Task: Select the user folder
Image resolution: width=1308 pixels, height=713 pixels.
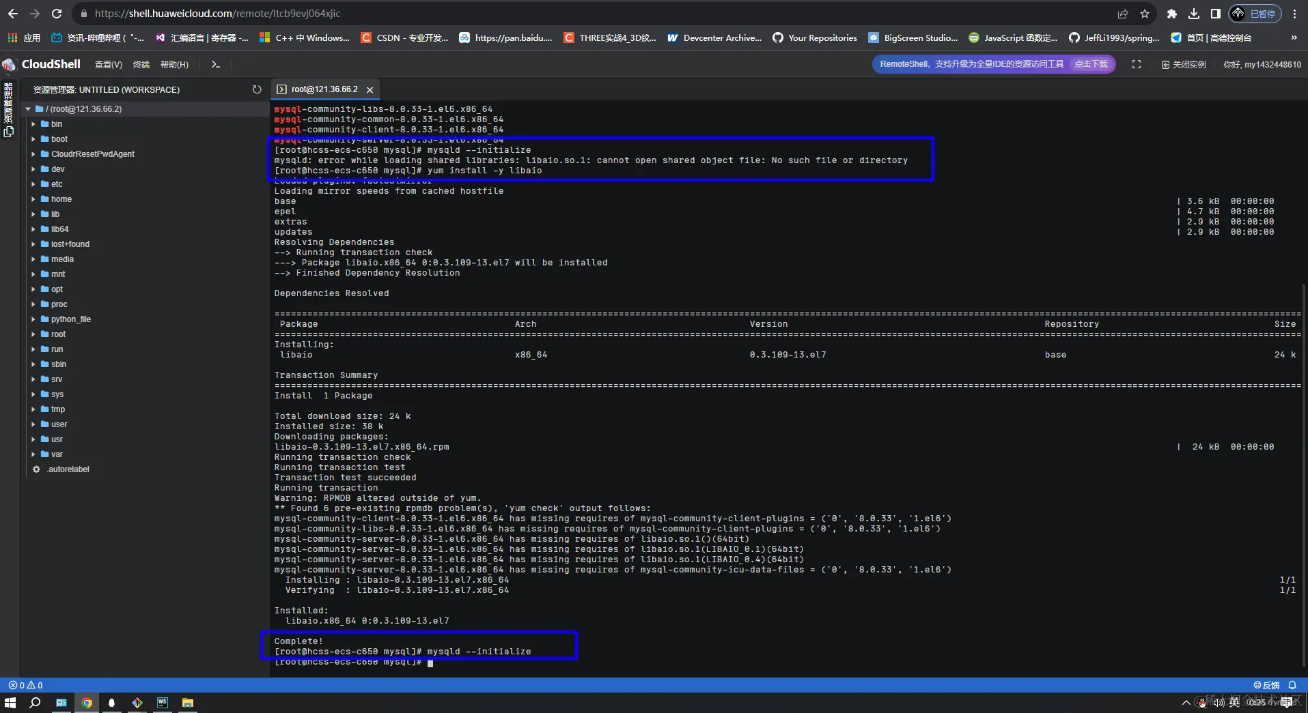Action: pyautogui.click(x=59, y=424)
